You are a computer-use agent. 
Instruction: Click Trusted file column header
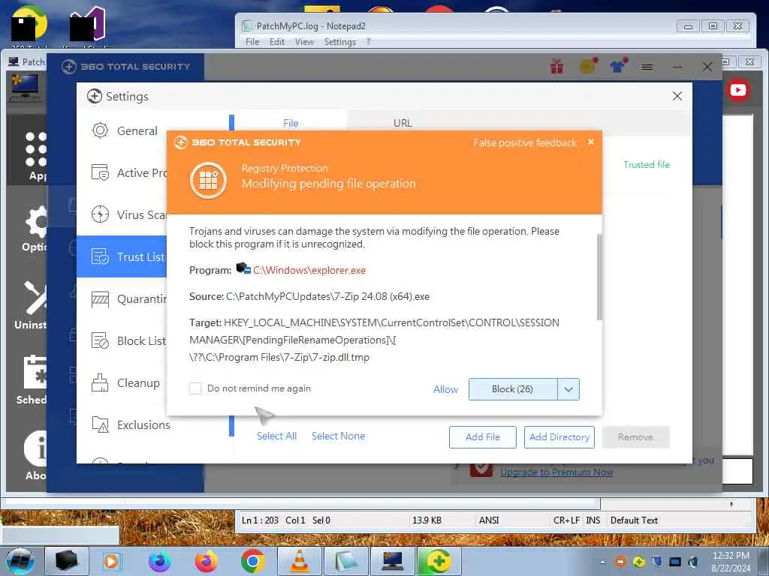646,164
